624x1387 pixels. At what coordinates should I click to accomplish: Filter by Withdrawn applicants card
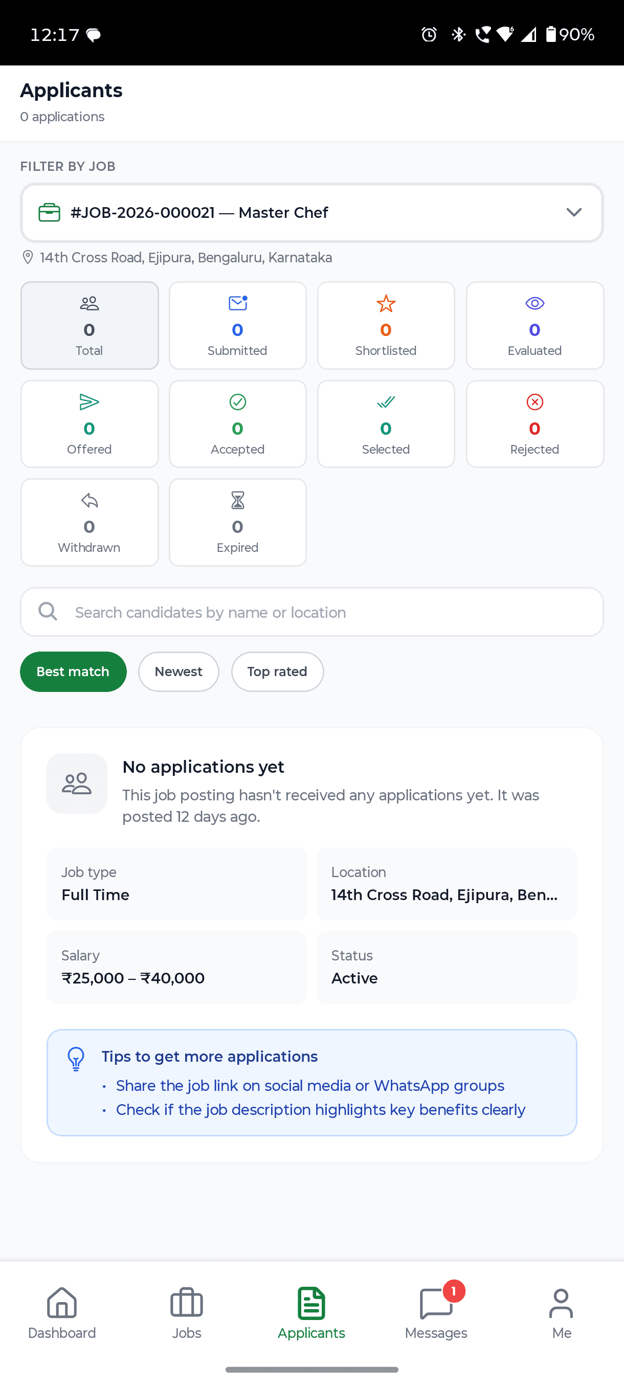click(x=90, y=522)
